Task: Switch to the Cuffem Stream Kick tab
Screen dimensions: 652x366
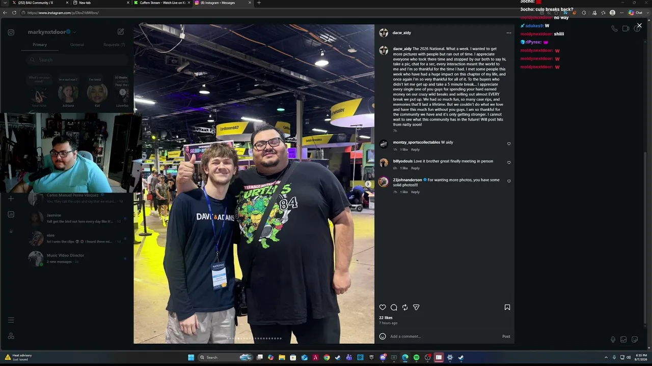Action: pos(162,3)
